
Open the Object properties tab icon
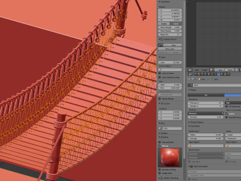209,74
